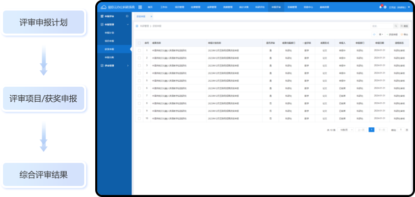415x197 pixels.
Task: Open the notification bell with red badge
Action: 380,7
